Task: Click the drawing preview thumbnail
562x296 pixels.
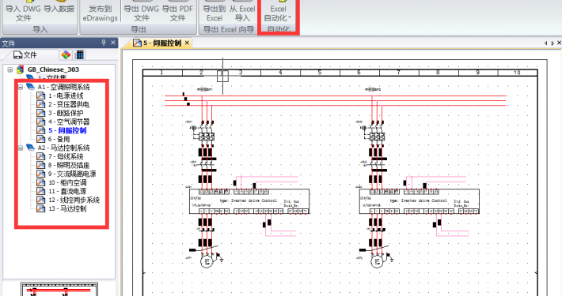Action: (x=59, y=289)
